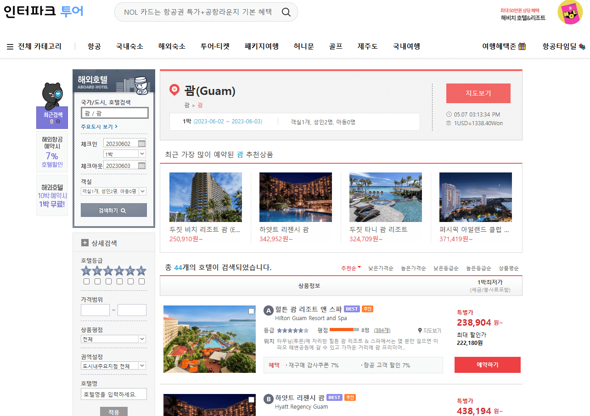Click the NOL yellow circle banner icon

(570, 12)
